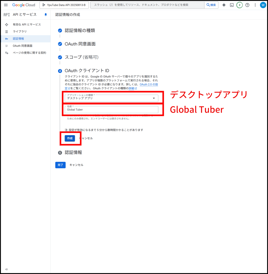The height and width of the screenshot is (274, 268).
Task: Open the YpuTube Data API project selector
Action: [x=64, y=5]
